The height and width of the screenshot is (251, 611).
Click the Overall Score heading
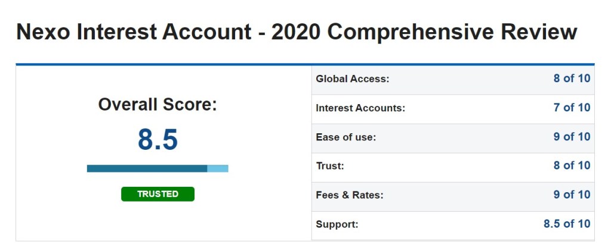[158, 105]
